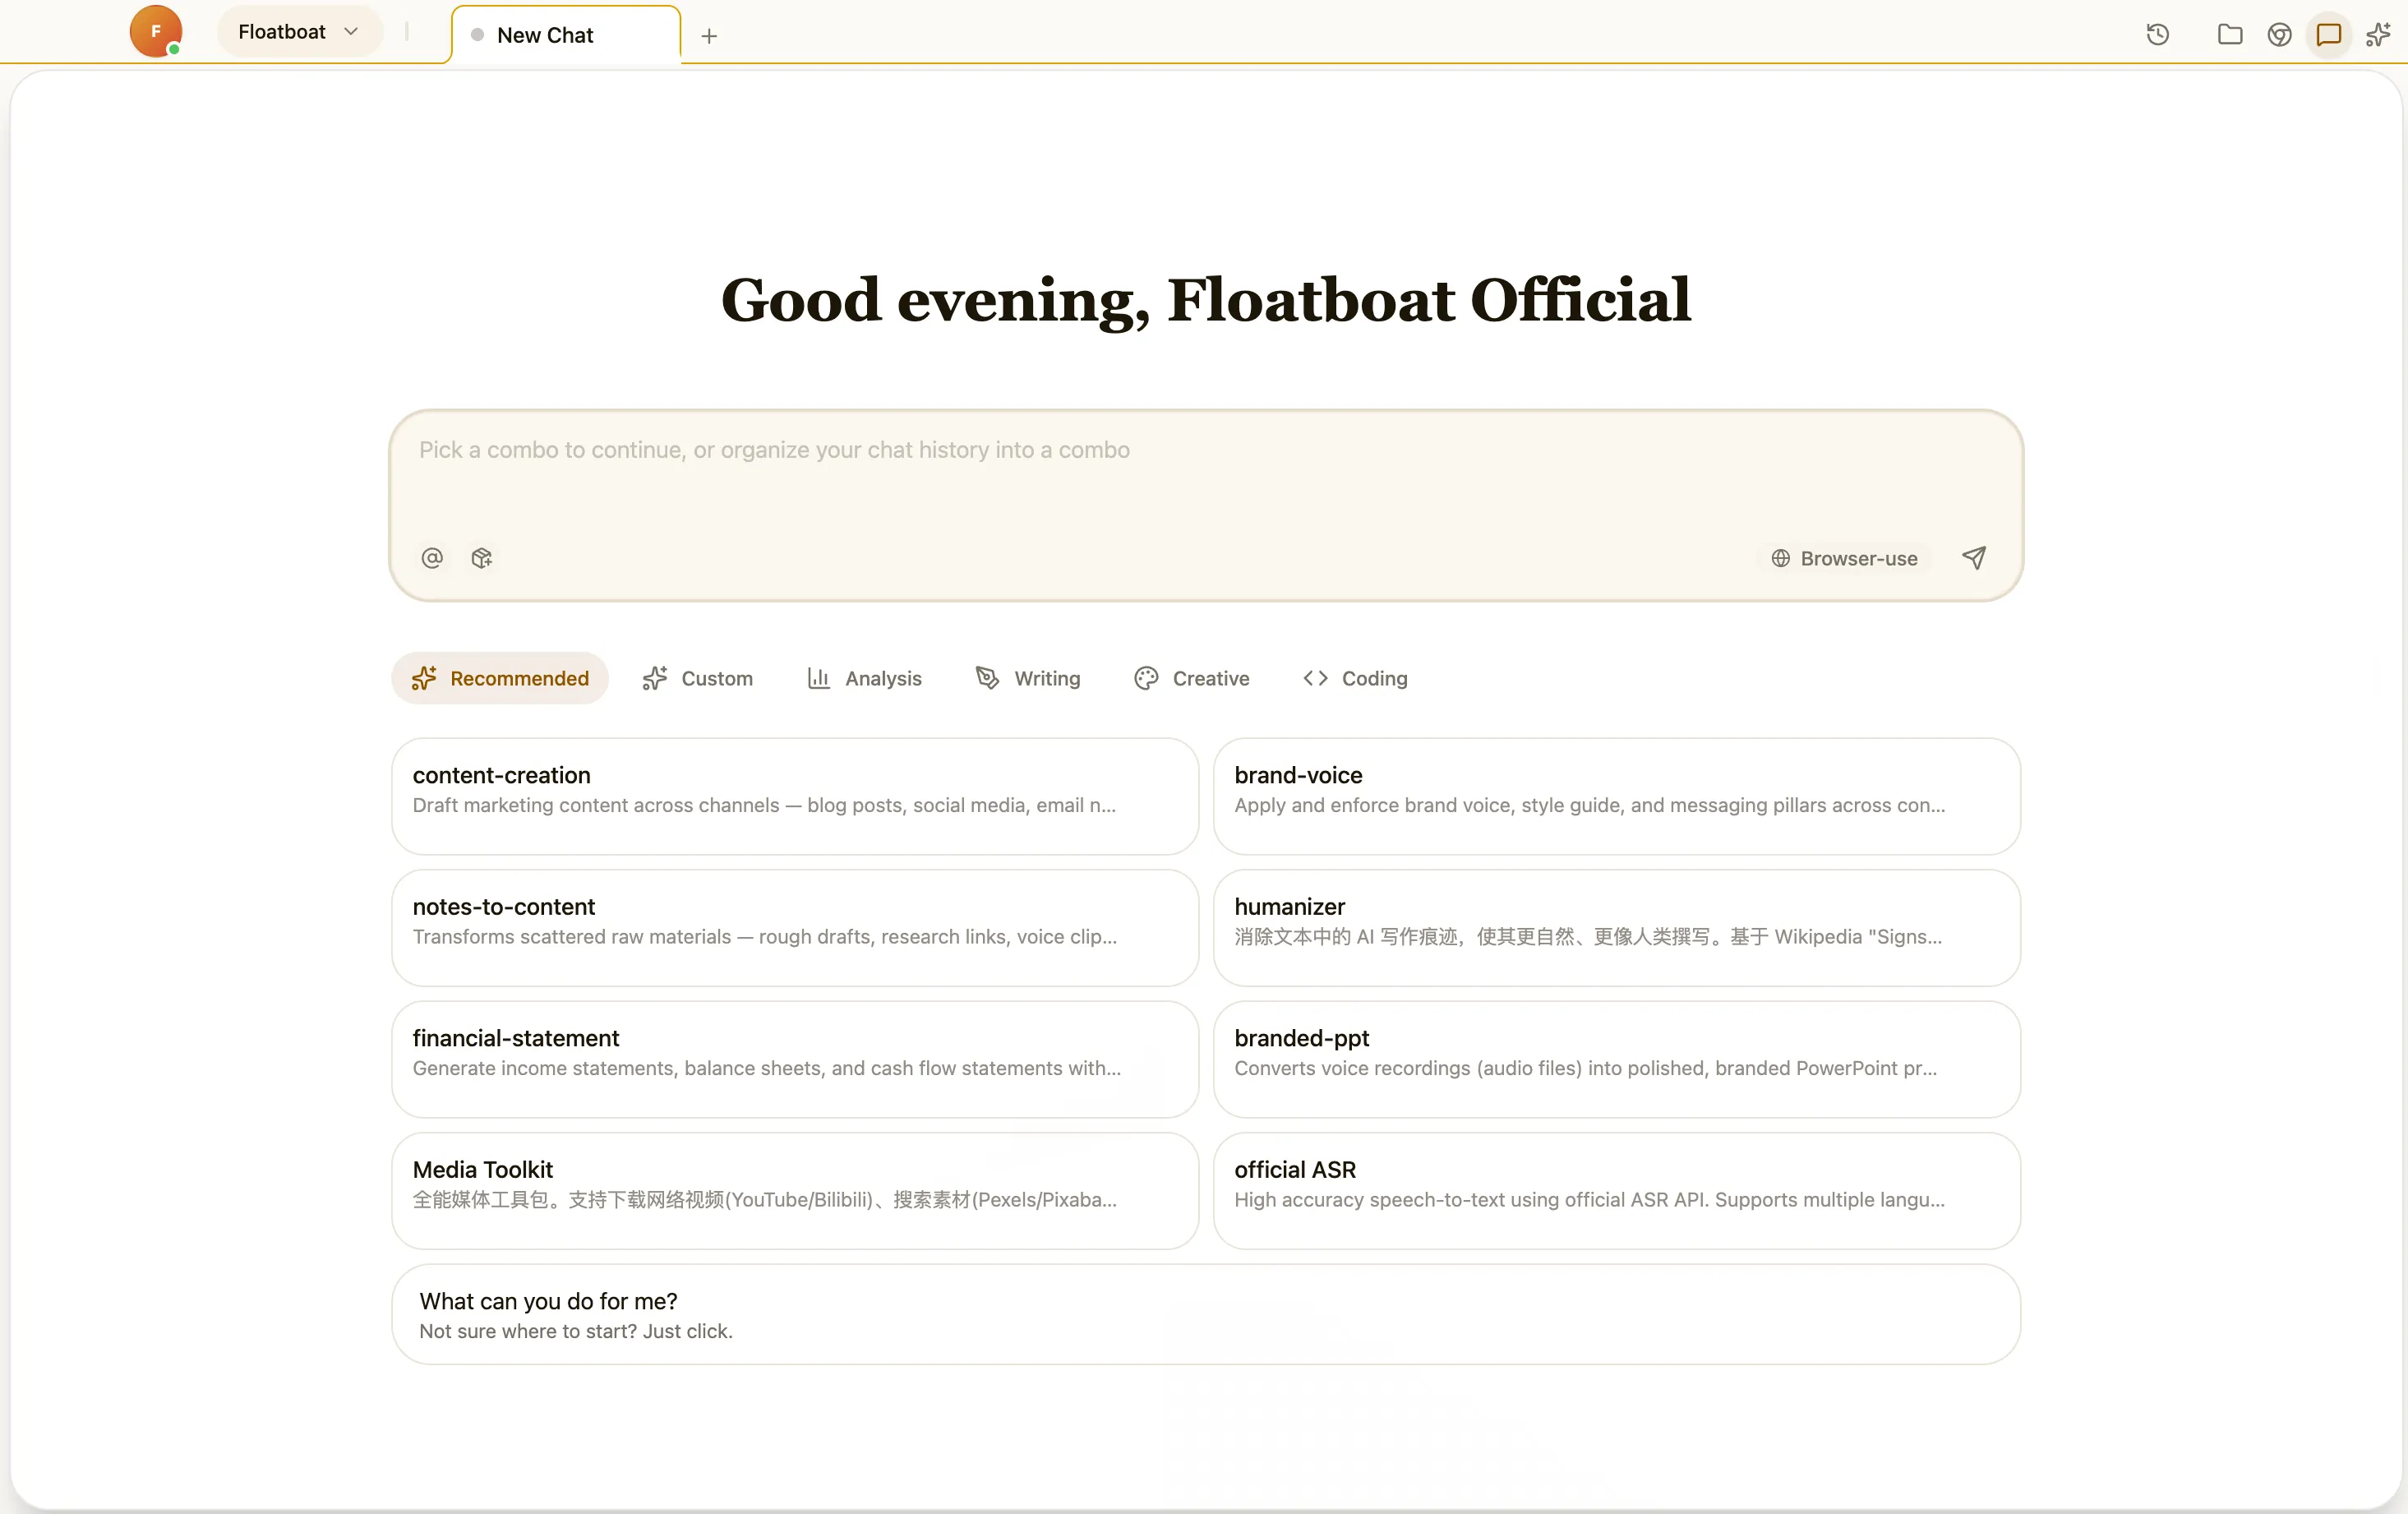
Task: Send the message with the paper plane icon
Action: pyautogui.click(x=1974, y=558)
